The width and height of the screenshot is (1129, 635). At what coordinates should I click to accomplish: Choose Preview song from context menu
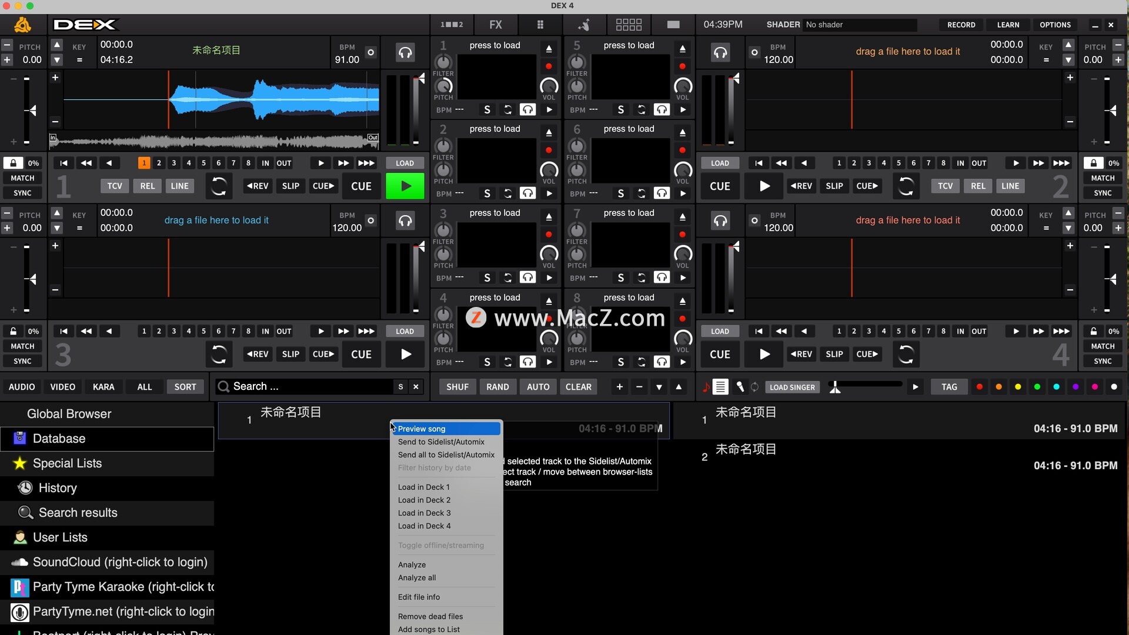(x=446, y=429)
